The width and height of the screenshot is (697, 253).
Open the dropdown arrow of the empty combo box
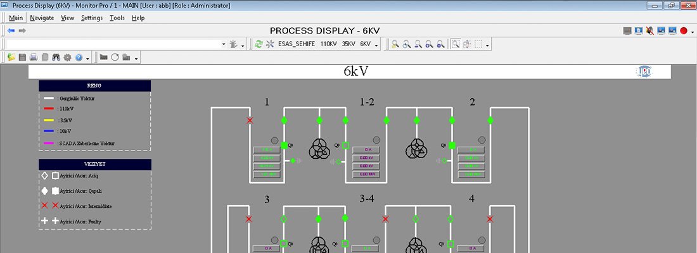(224, 44)
